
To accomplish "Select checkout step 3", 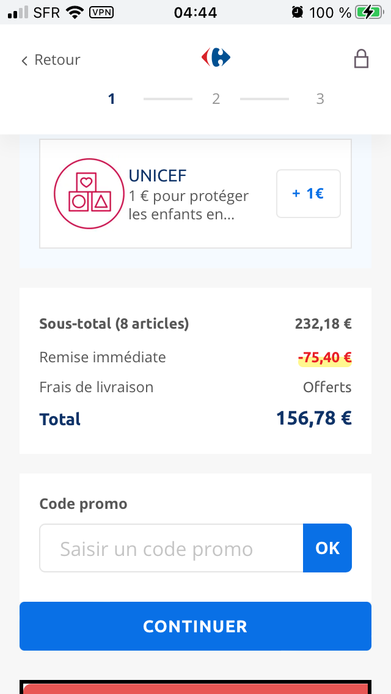I will click(320, 99).
